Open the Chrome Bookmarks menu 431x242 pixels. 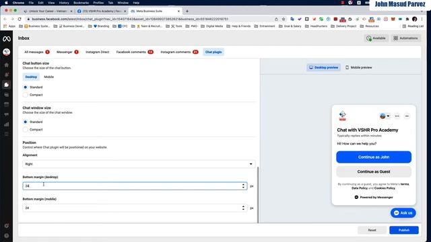tap(81, 3)
